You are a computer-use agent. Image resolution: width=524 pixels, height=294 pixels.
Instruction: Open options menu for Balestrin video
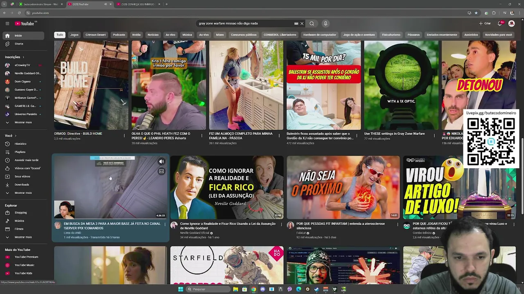point(357,136)
